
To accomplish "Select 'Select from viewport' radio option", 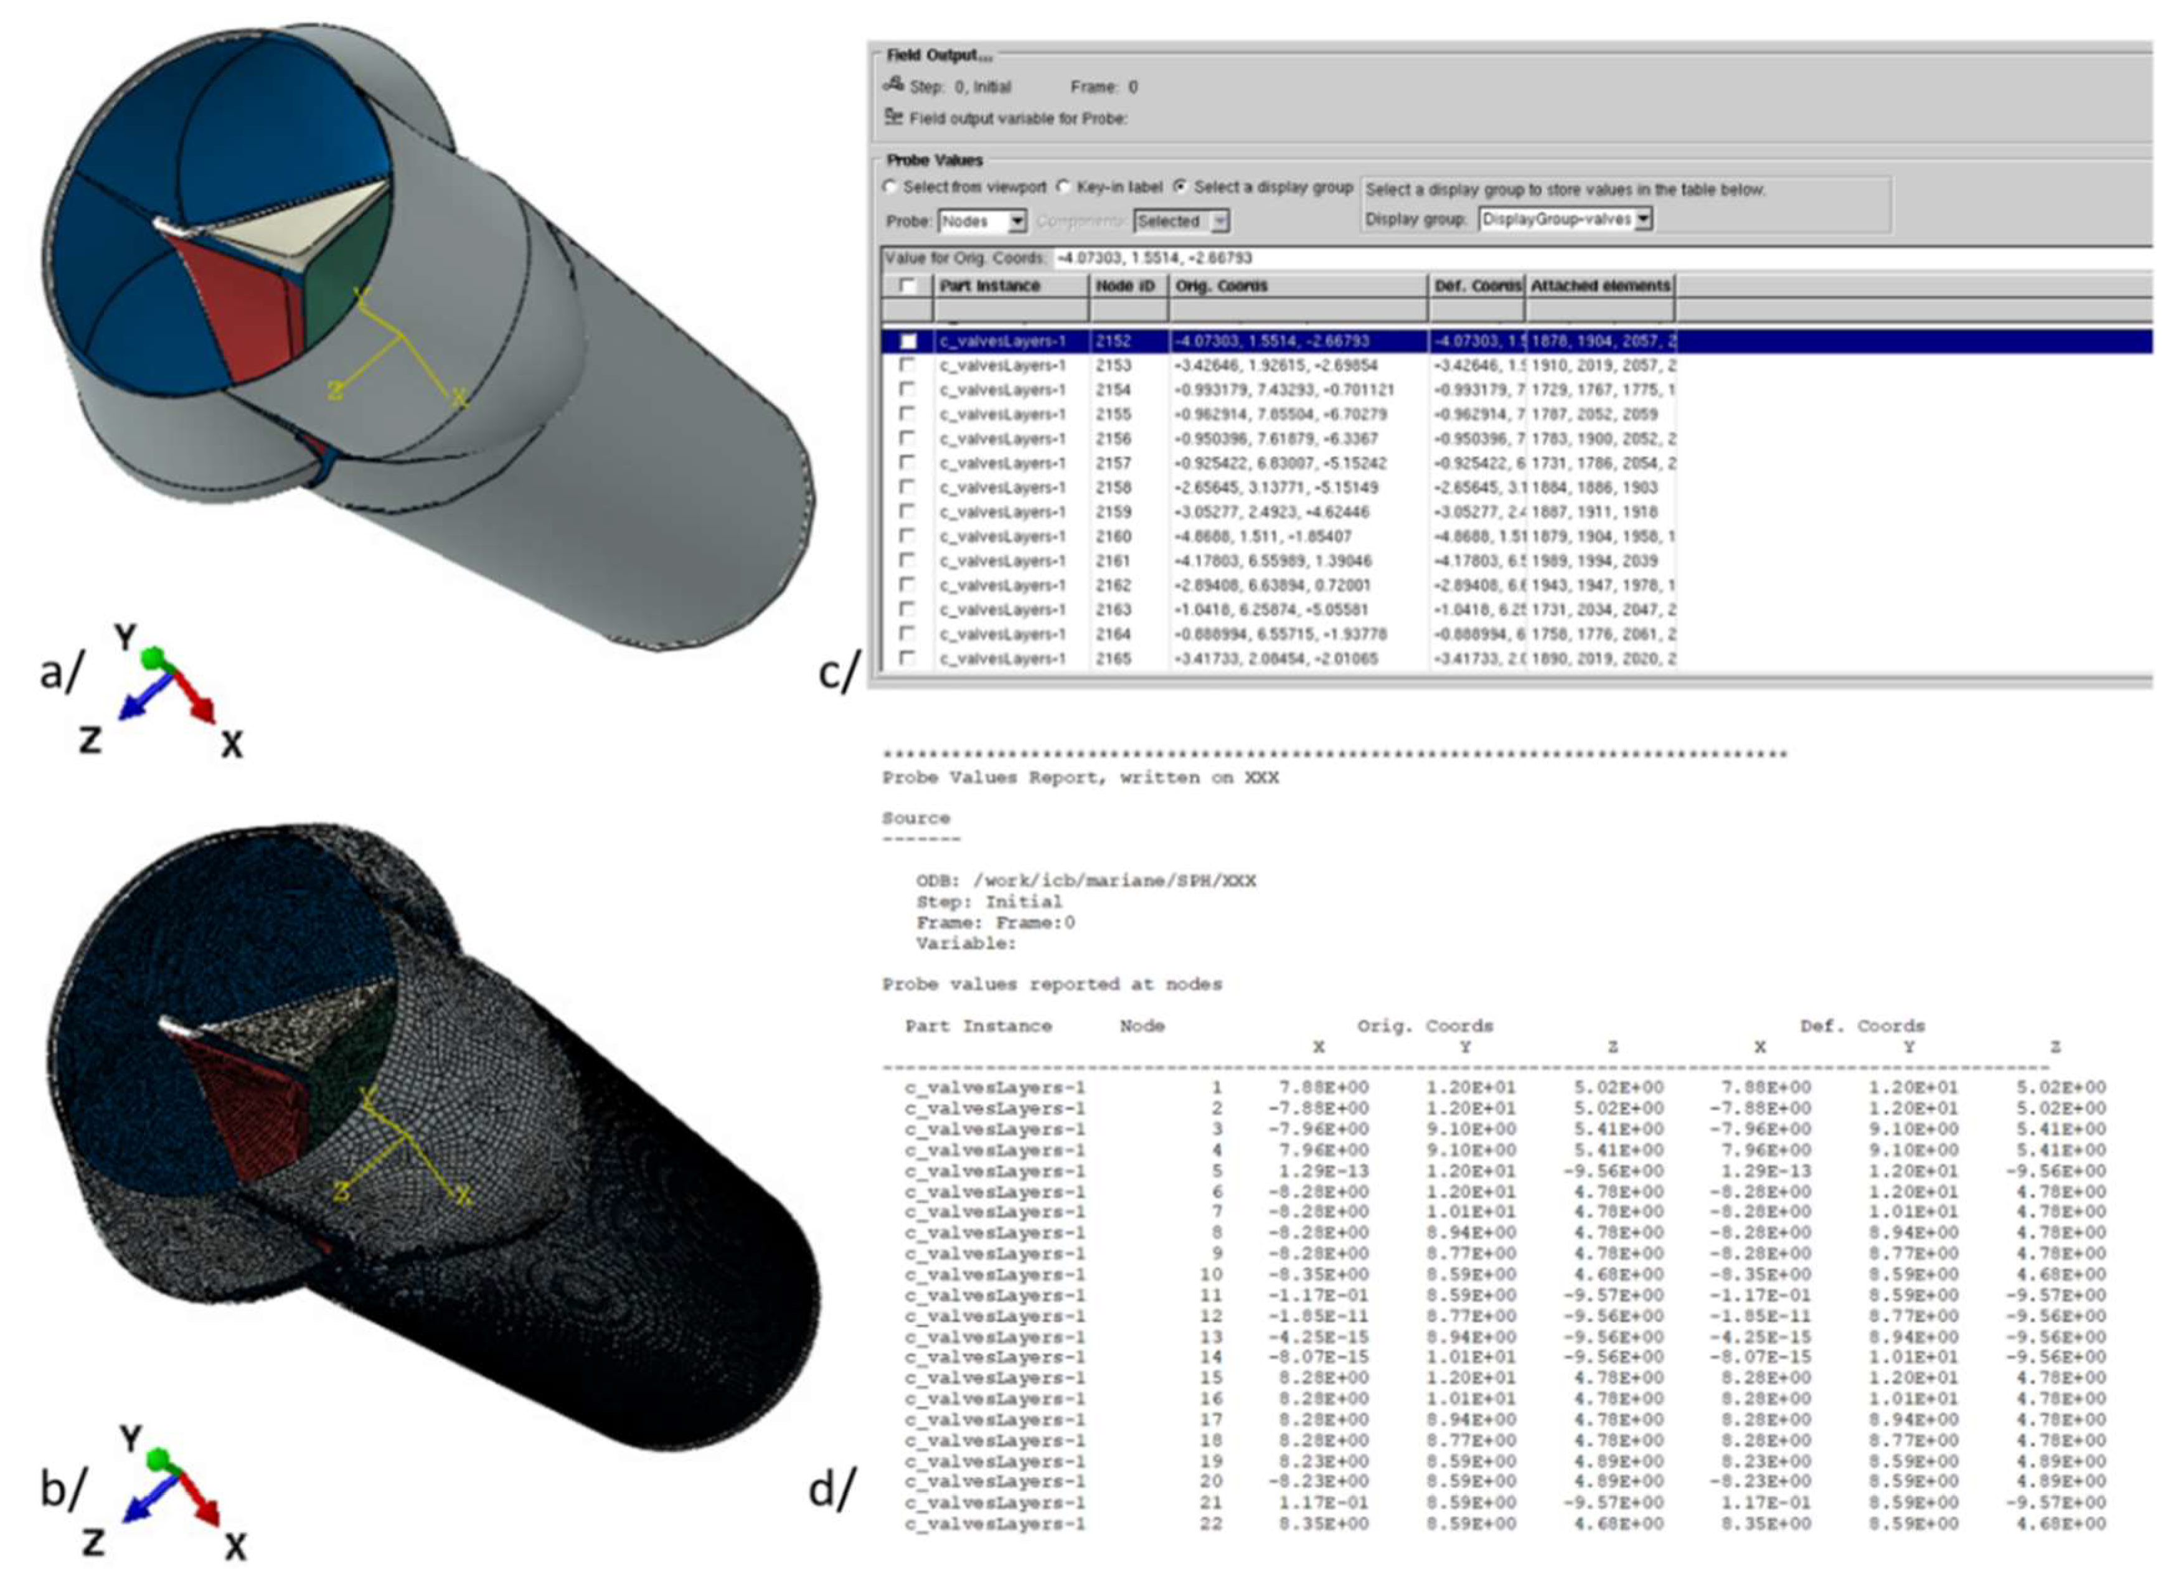I will (x=890, y=187).
